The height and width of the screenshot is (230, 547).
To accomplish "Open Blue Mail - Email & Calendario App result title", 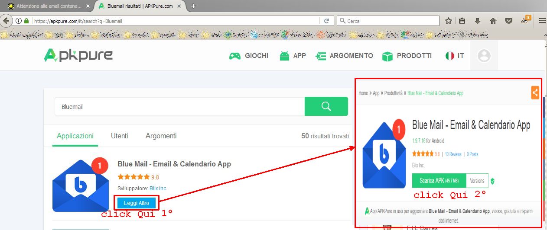I will pos(174,164).
